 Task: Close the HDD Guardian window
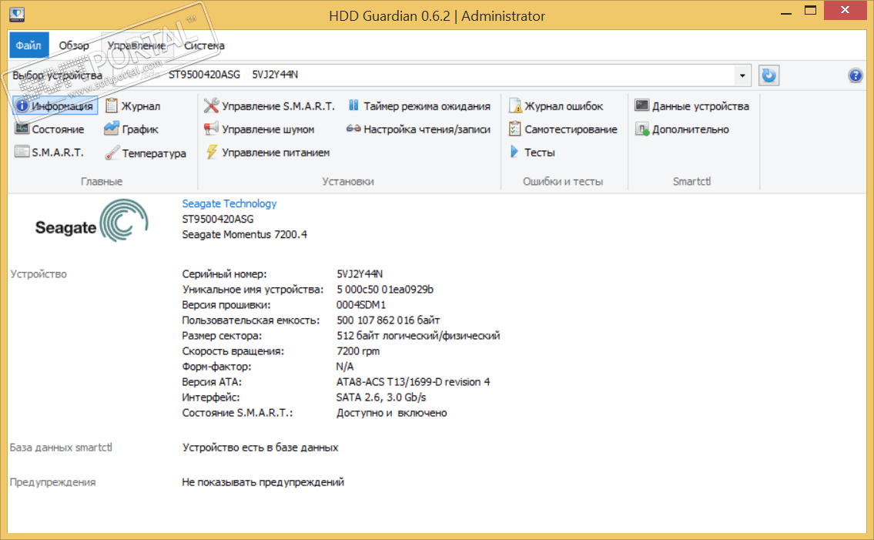(x=845, y=10)
